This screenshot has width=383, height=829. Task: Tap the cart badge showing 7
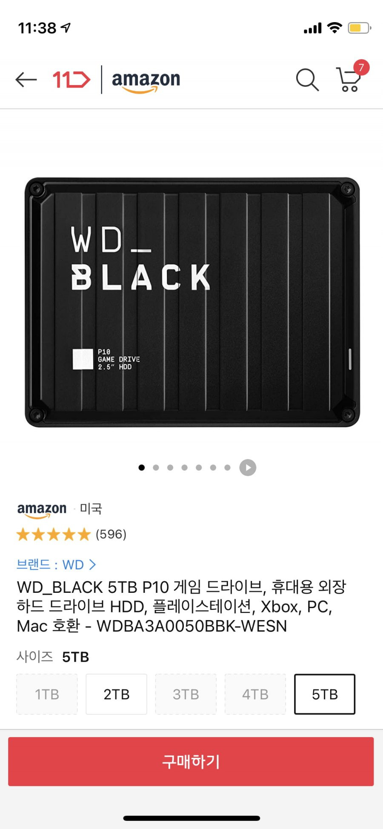(x=361, y=67)
